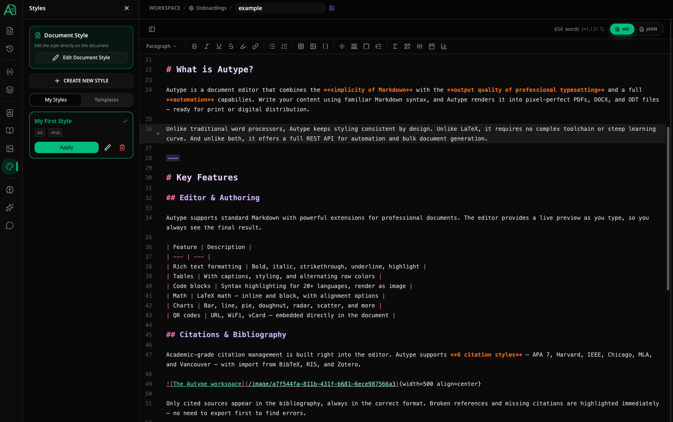Click the editor vertical scrollbar thumb

[668, 208]
